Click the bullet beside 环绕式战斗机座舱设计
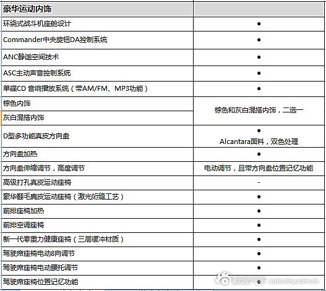Image resolution: width=326 pixels, height=291 pixels. (259, 24)
